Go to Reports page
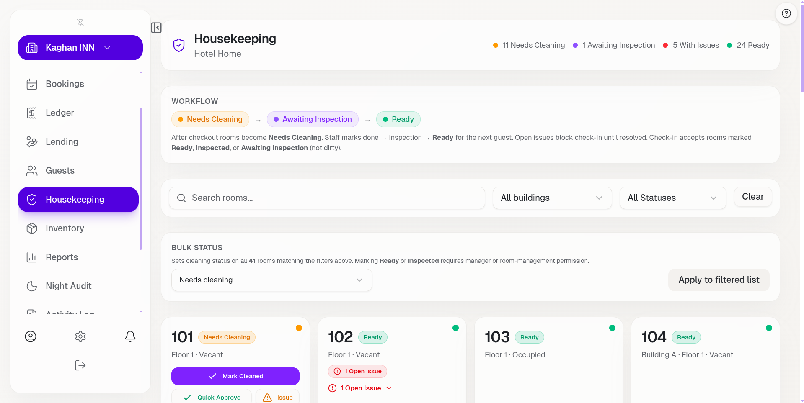Image resolution: width=804 pixels, height=403 pixels. tap(78, 257)
